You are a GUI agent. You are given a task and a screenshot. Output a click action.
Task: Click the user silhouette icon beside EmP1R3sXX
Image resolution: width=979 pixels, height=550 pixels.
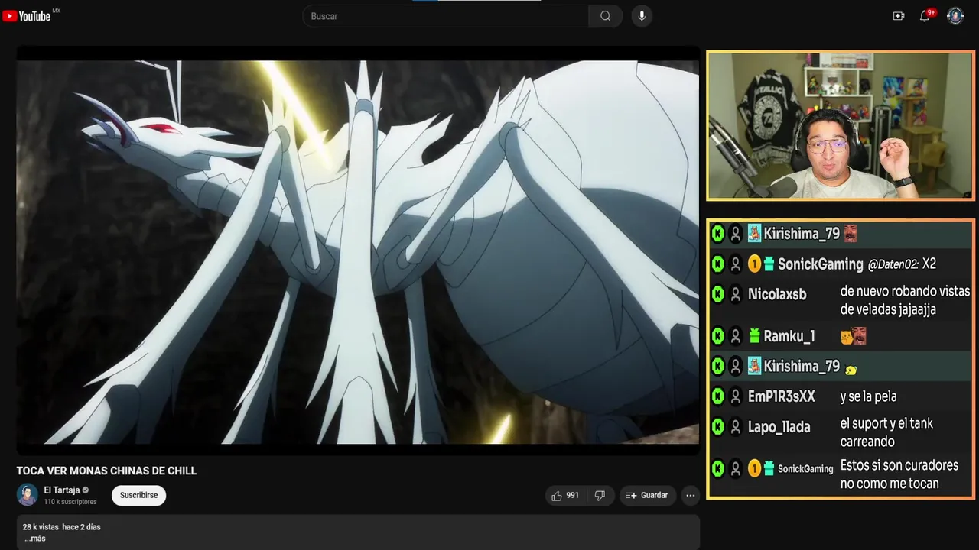736,396
